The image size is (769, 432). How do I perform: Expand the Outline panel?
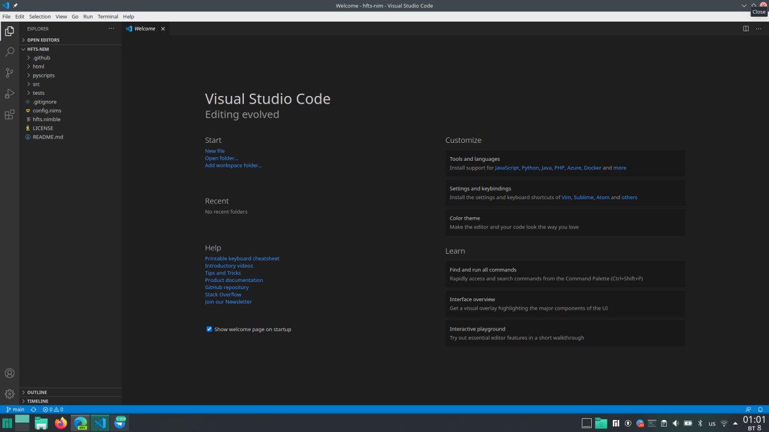click(71, 392)
